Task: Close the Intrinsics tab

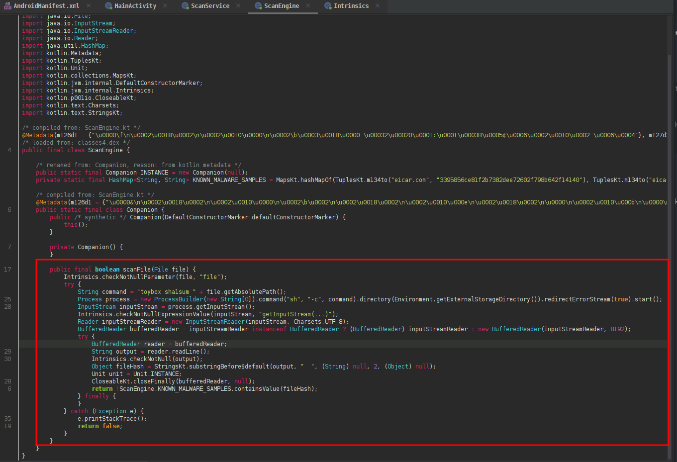Action: click(378, 5)
